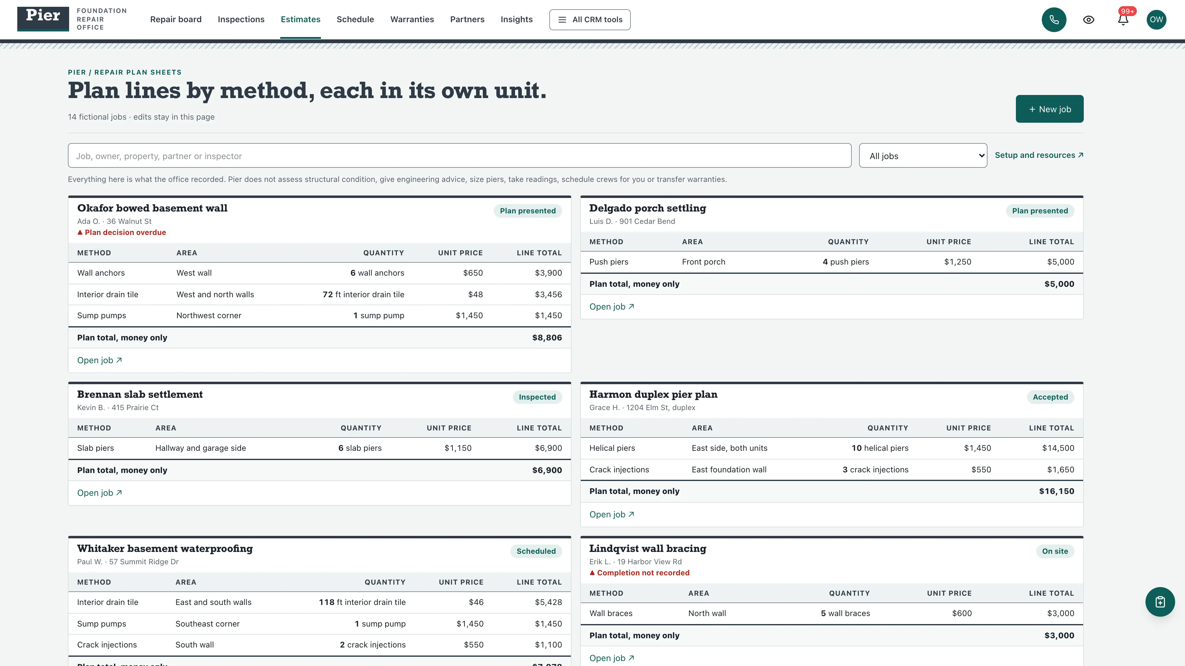Click Completion not recorded warning
The width and height of the screenshot is (1185, 666).
[x=639, y=573]
